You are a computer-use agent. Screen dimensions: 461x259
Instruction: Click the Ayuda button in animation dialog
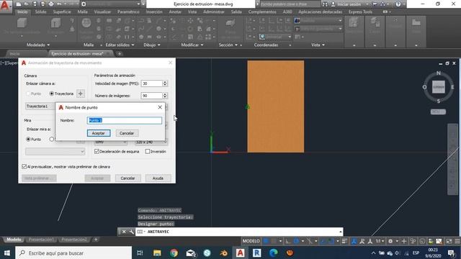coord(158,178)
